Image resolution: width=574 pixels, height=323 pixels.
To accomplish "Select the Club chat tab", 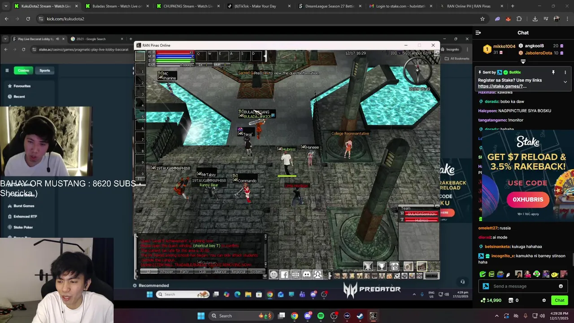I will click(x=202, y=272).
